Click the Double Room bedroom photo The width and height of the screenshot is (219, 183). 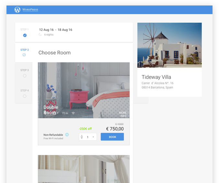84,87
